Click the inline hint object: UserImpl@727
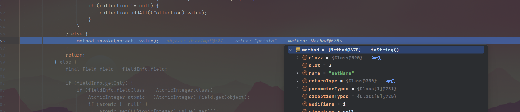This screenshot has height=112, width=520. 195,41
